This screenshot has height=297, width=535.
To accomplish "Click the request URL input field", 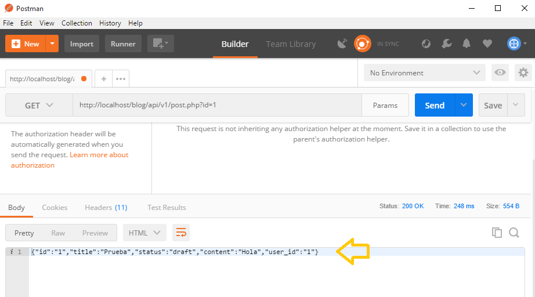I will coord(217,105).
